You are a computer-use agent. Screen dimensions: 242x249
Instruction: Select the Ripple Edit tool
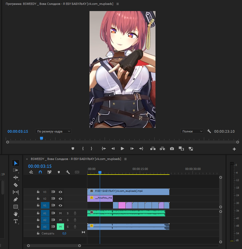coord(16,178)
